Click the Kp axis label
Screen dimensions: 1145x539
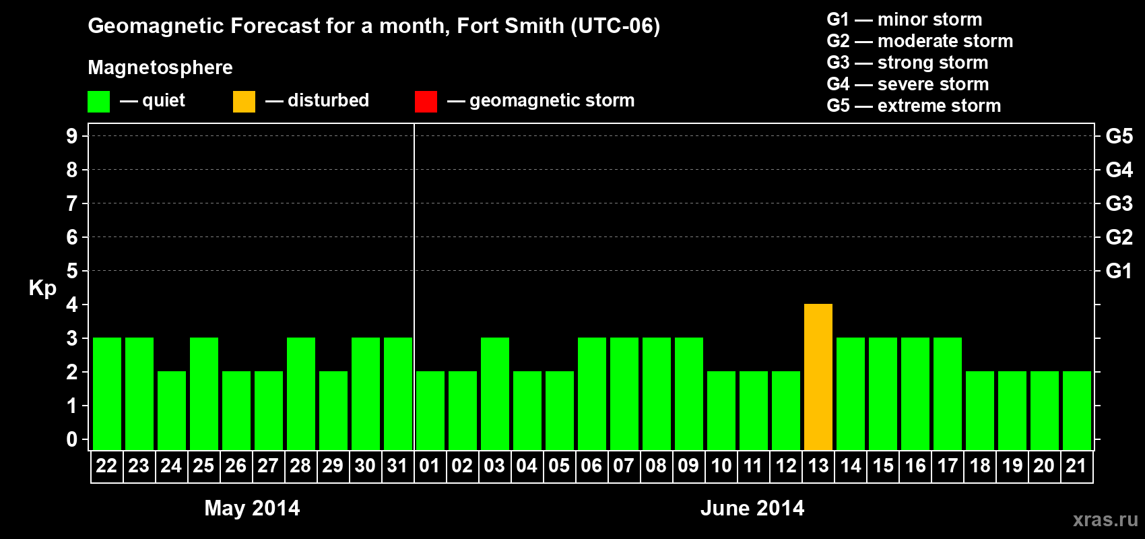[x=42, y=288]
